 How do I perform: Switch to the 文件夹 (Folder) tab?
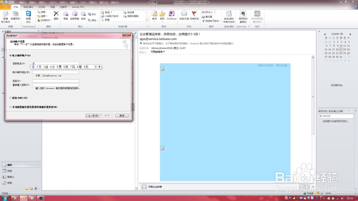[x=42, y=7]
